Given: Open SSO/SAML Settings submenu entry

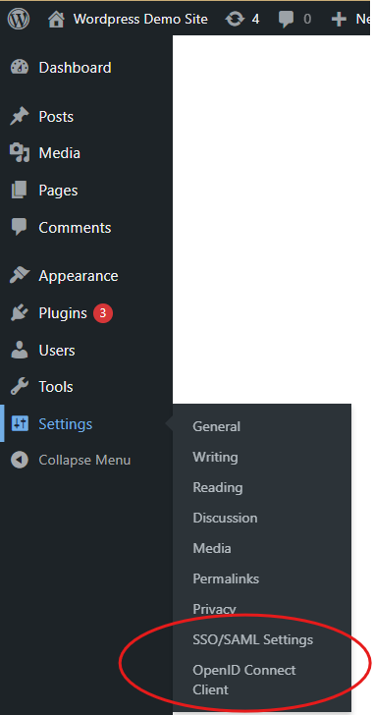Looking at the screenshot, I should click(252, 639).
